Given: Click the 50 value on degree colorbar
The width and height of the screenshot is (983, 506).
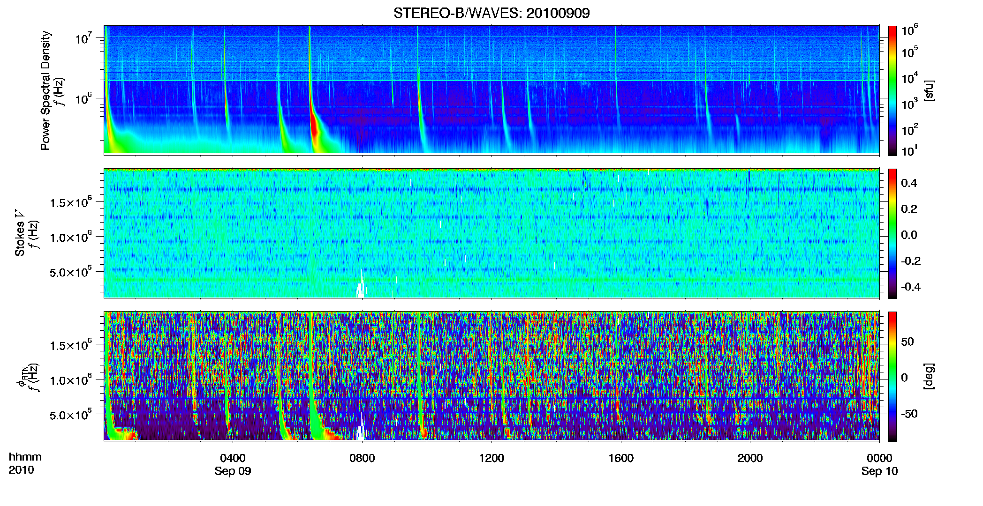Looking at the screenshot, I should tap(907, 342).
